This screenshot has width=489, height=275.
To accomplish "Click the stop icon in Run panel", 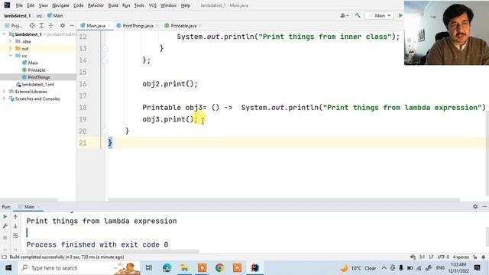I will pyautogui.click(x=5, y=238).
